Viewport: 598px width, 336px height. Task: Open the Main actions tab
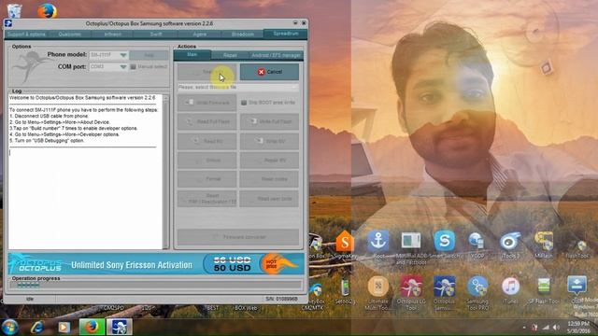click(x=192, y=55)
